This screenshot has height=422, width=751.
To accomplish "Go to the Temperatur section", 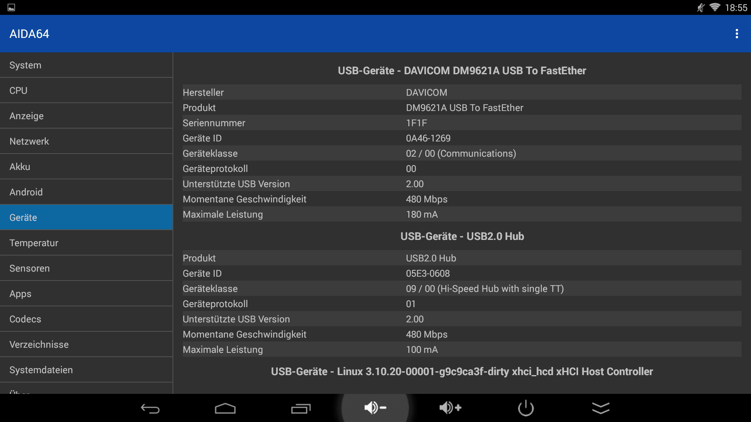I will [x=86, y=243].
